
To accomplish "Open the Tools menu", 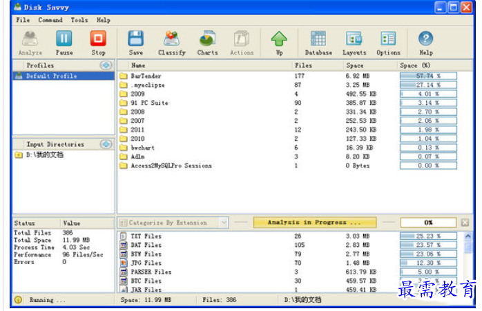I will click(79, 20).
